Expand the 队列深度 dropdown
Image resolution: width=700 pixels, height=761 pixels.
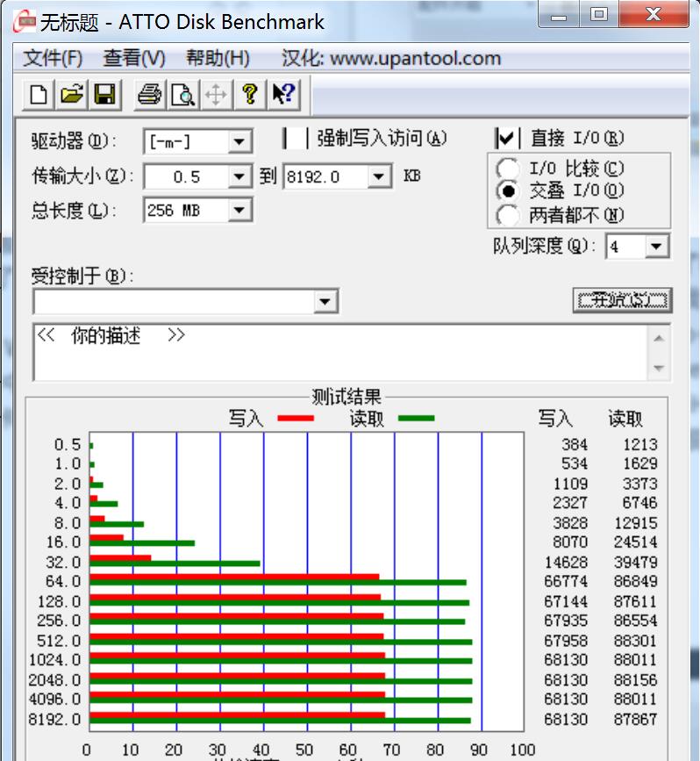pyautogui.click(x=656, y=247)
